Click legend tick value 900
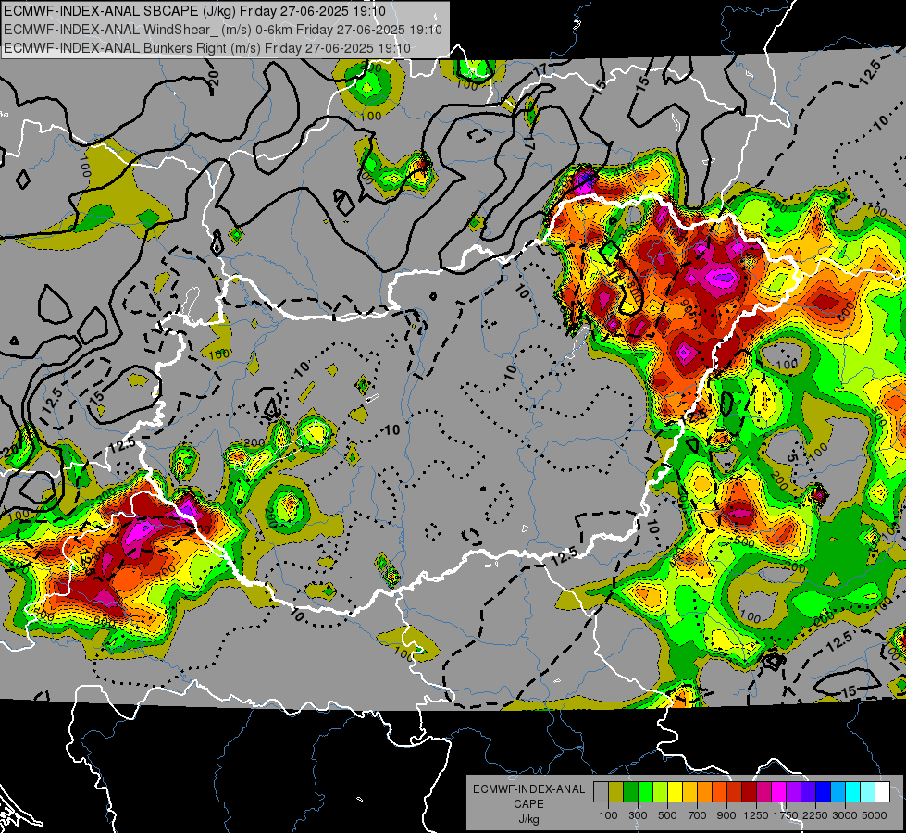The width and height of the screenshot is (906, 833). [726, 815]
